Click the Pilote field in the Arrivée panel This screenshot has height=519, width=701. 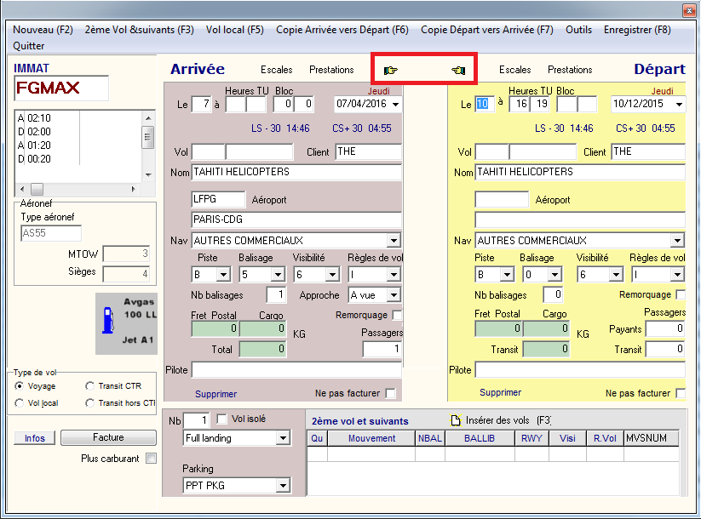(296, 370)
